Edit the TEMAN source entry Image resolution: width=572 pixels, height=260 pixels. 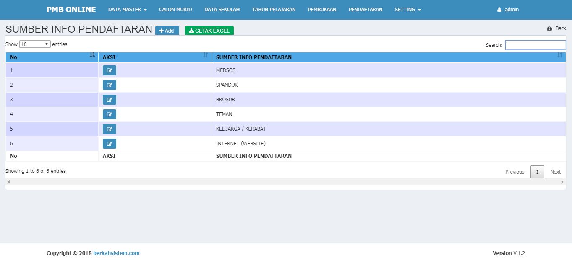[x=109, y=114]
